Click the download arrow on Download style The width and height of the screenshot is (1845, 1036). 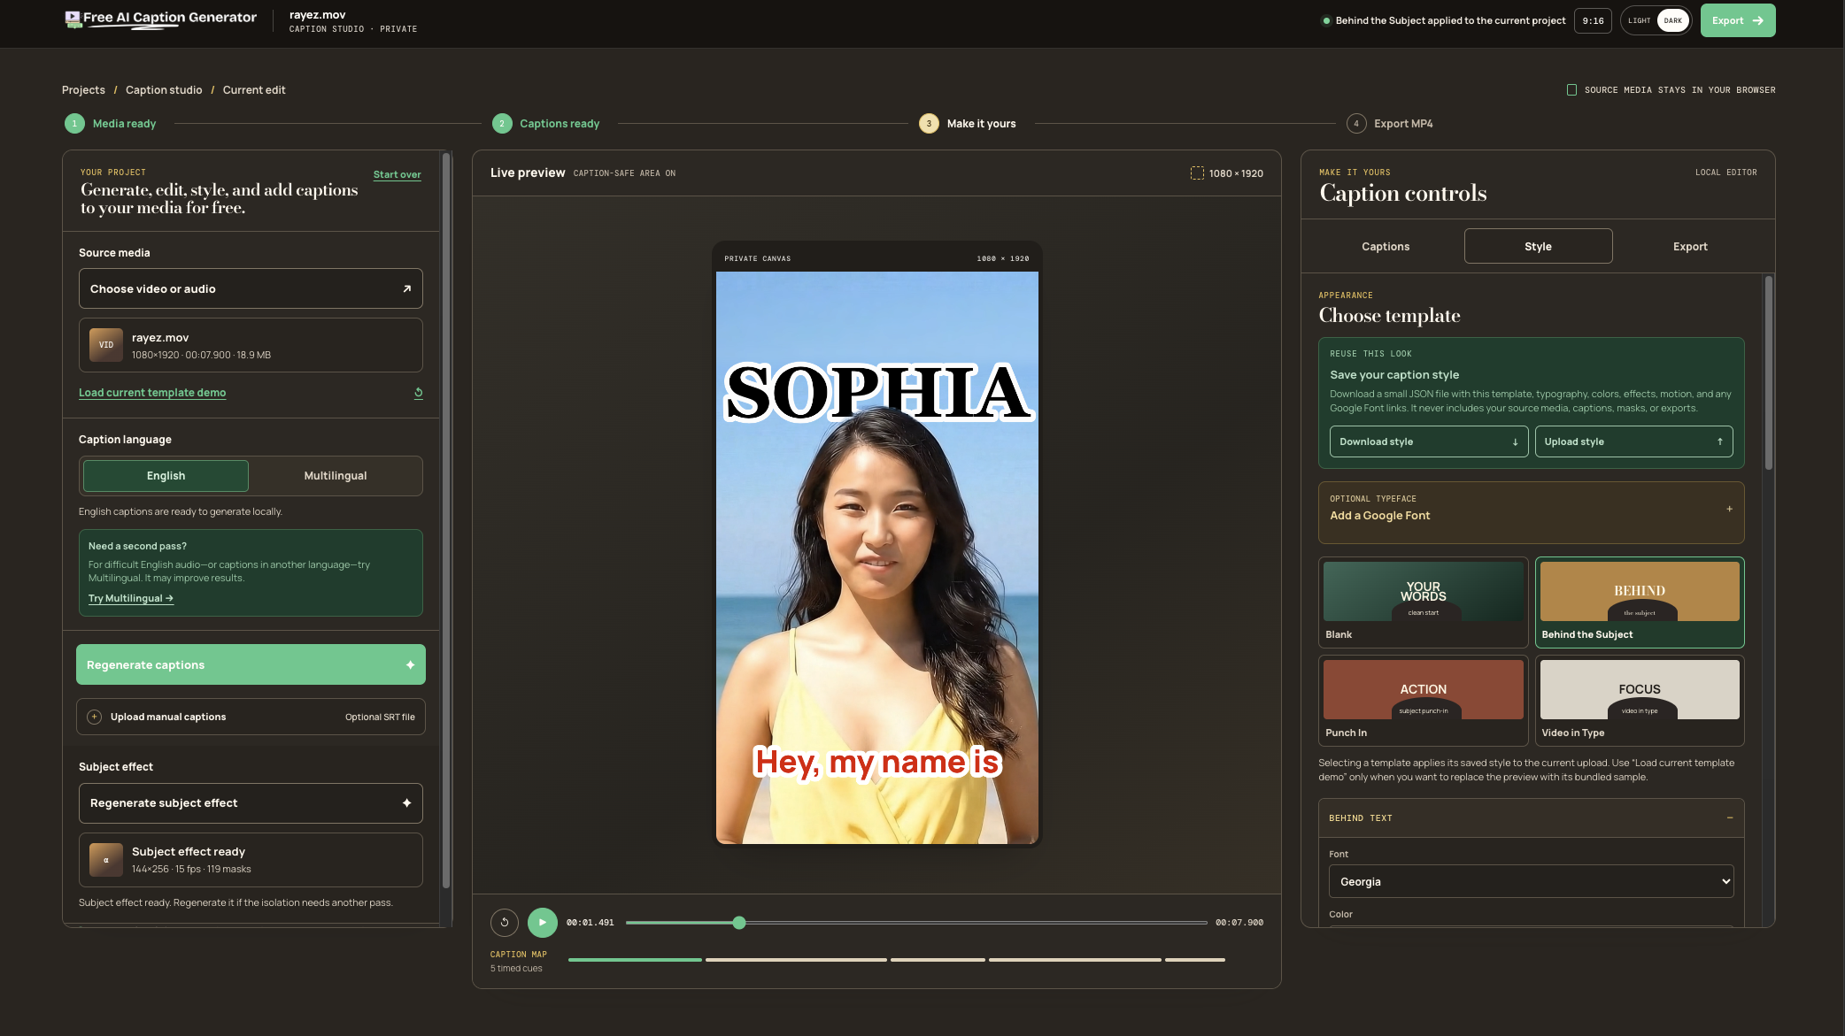[x=1515, y=441]
